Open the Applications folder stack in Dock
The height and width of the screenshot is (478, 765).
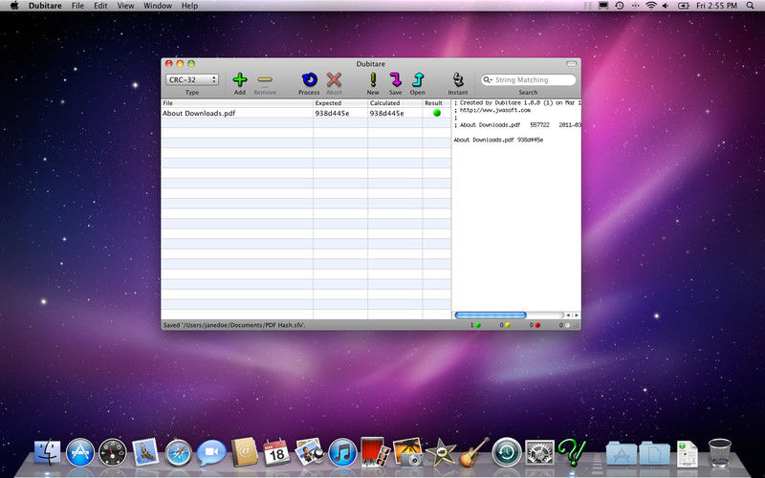pyautogui.click(x=622, y=453)
